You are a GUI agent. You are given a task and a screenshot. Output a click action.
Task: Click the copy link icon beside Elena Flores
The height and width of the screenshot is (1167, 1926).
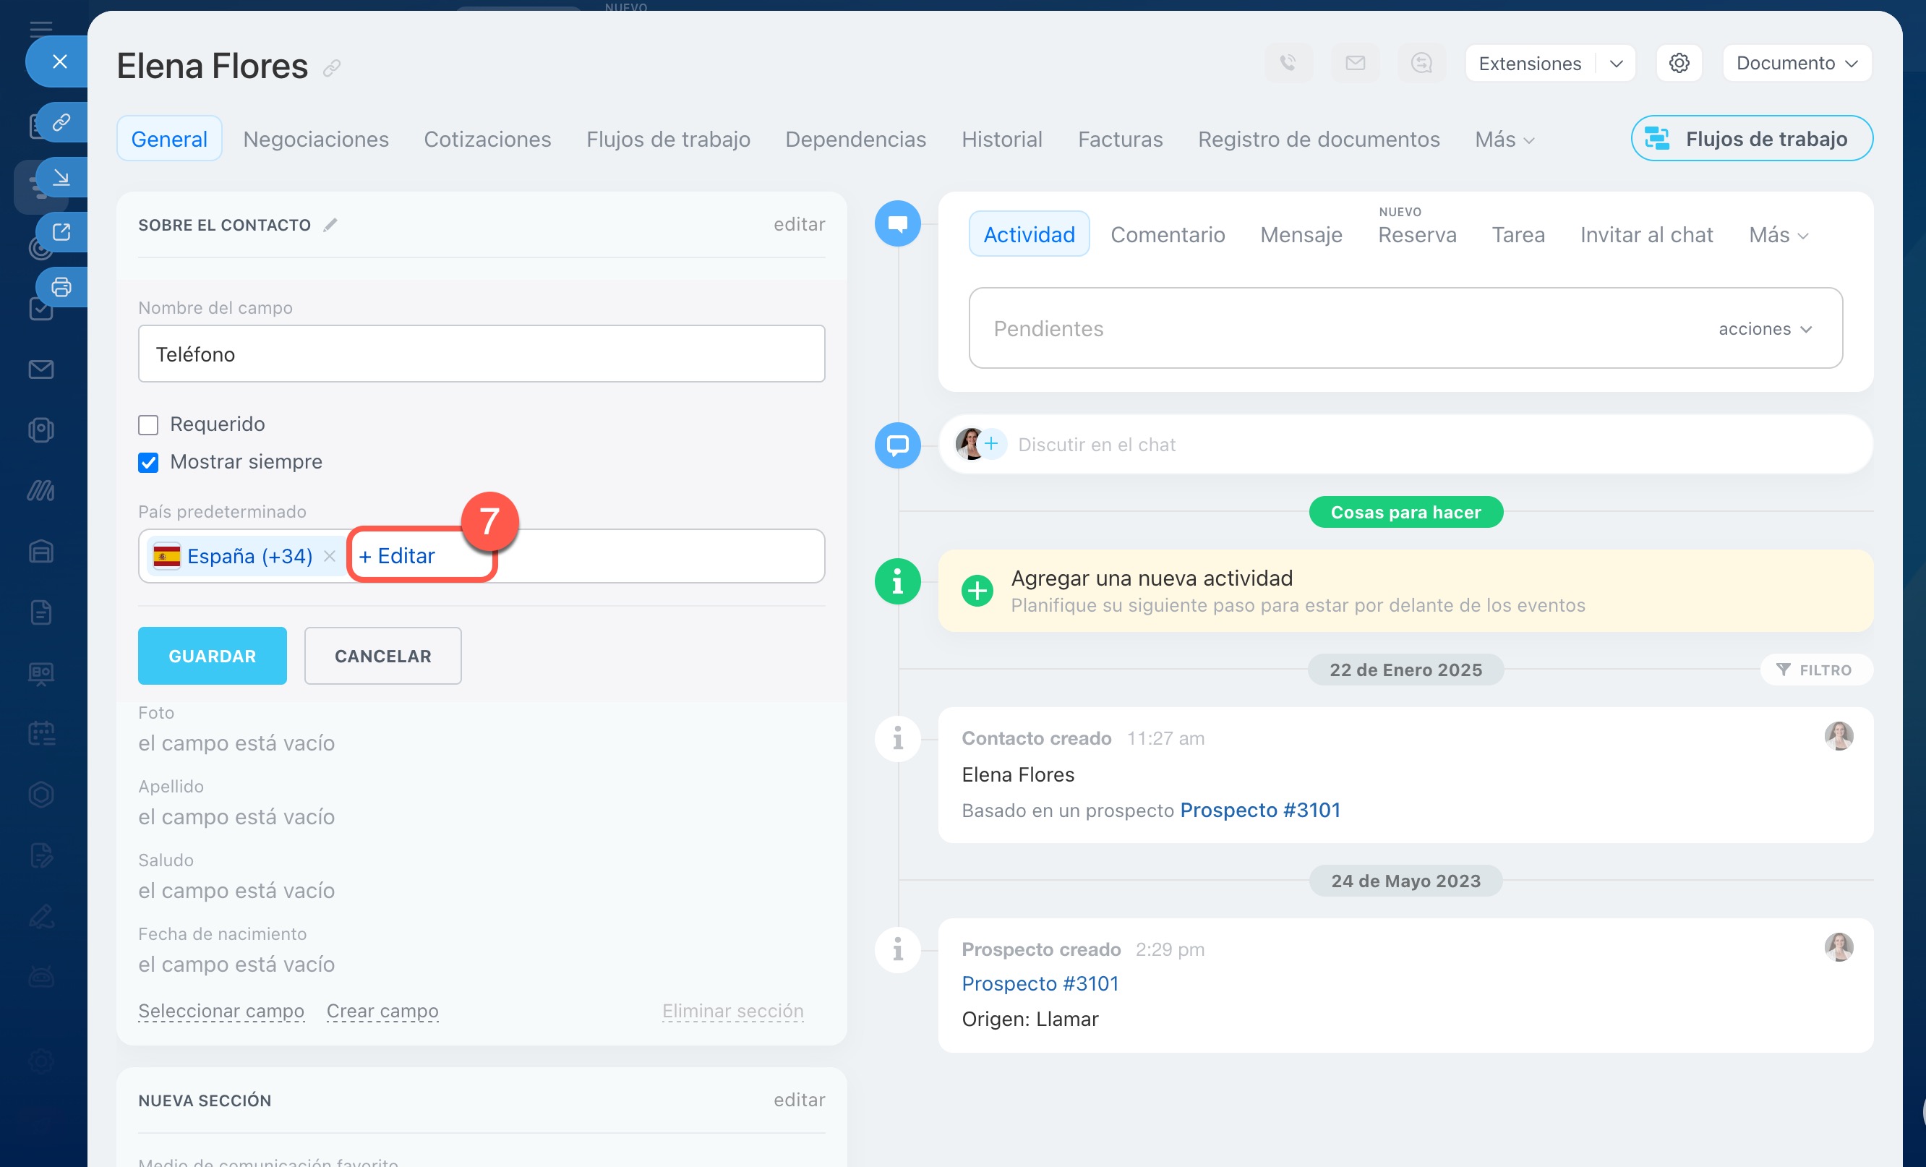(x=331, y=69)
